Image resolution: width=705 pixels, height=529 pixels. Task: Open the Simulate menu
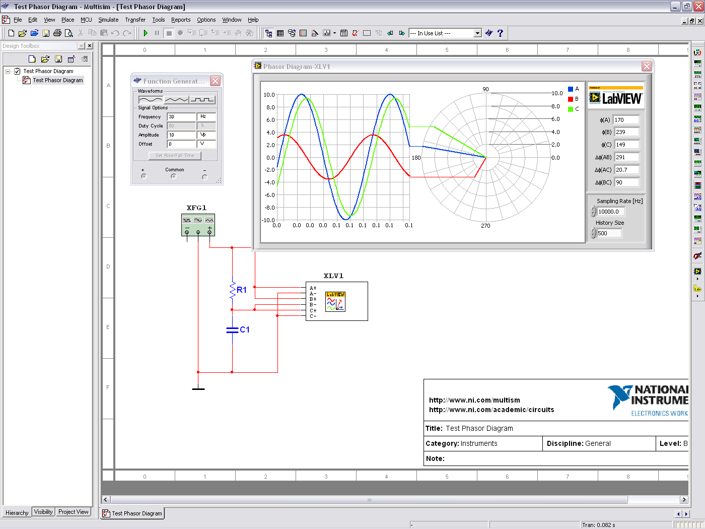(x=108, y=20)
